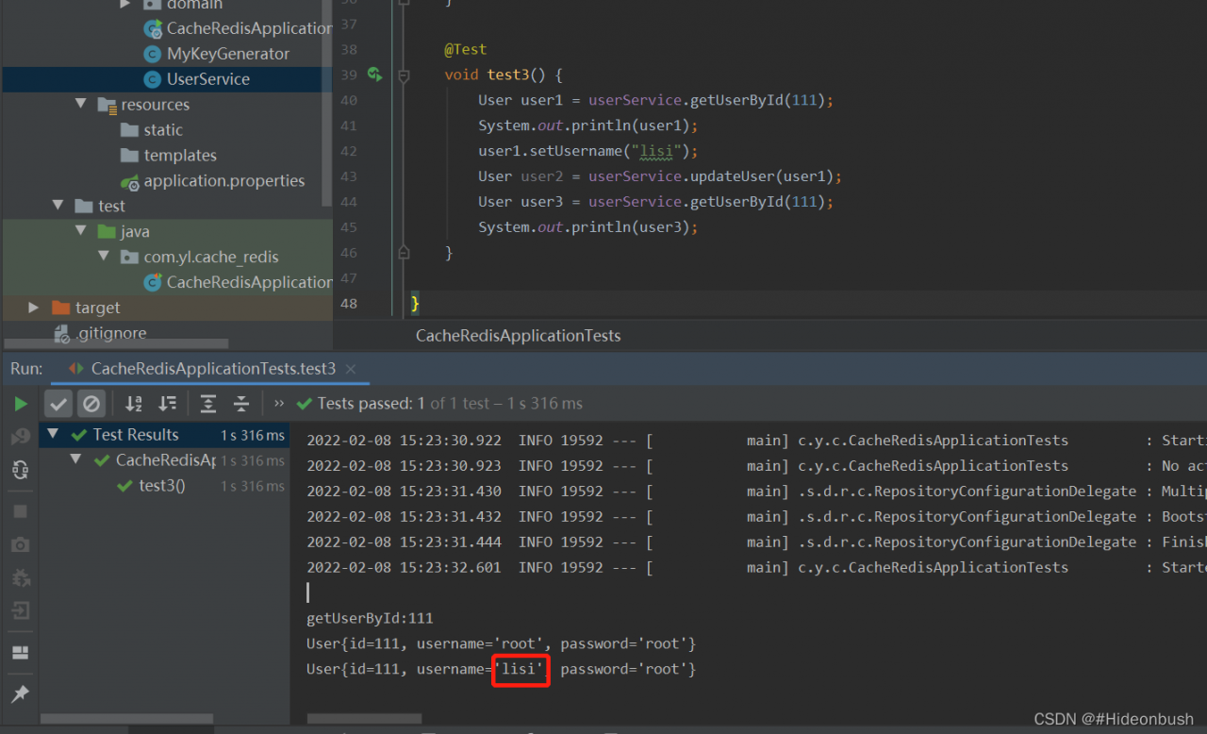The height and width of the screenshot is (734, 1207).
Task: Open more test toolbar options chevron
Action: point(279,403)
